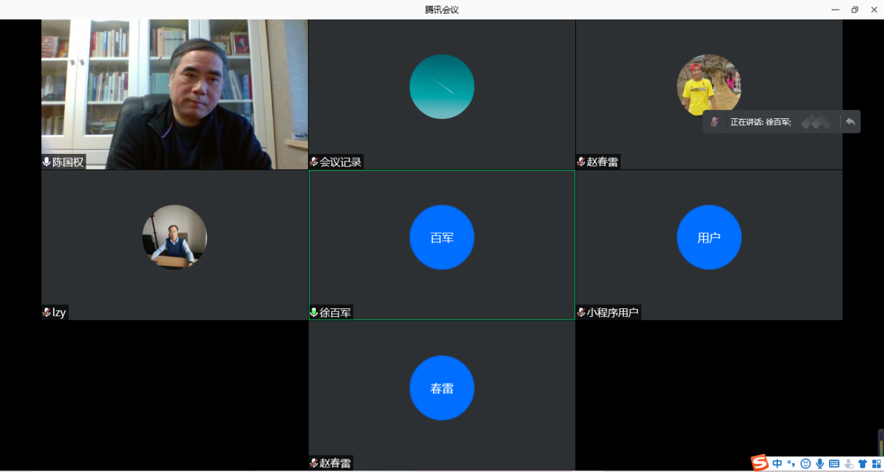Click the blue 百军 avatar circle

441,237
